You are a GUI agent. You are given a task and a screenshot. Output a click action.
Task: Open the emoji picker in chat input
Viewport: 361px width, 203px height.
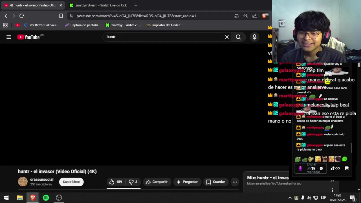click(x=321, y=169)
